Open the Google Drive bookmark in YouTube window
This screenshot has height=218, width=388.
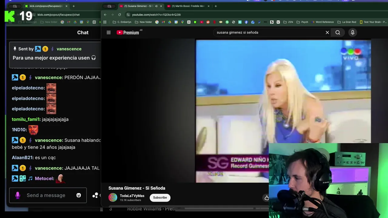tap(169, 22)
